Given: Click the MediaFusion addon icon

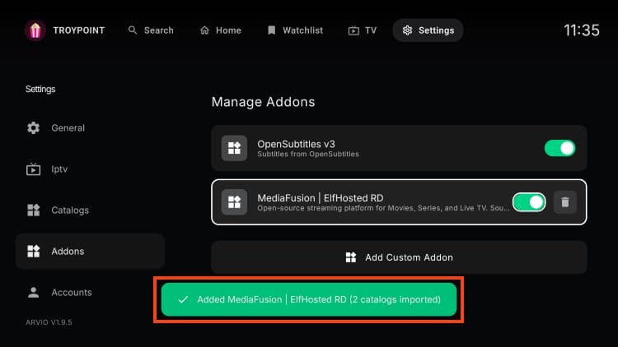Looking at the screenshot, I should click(x=234, y=202).
